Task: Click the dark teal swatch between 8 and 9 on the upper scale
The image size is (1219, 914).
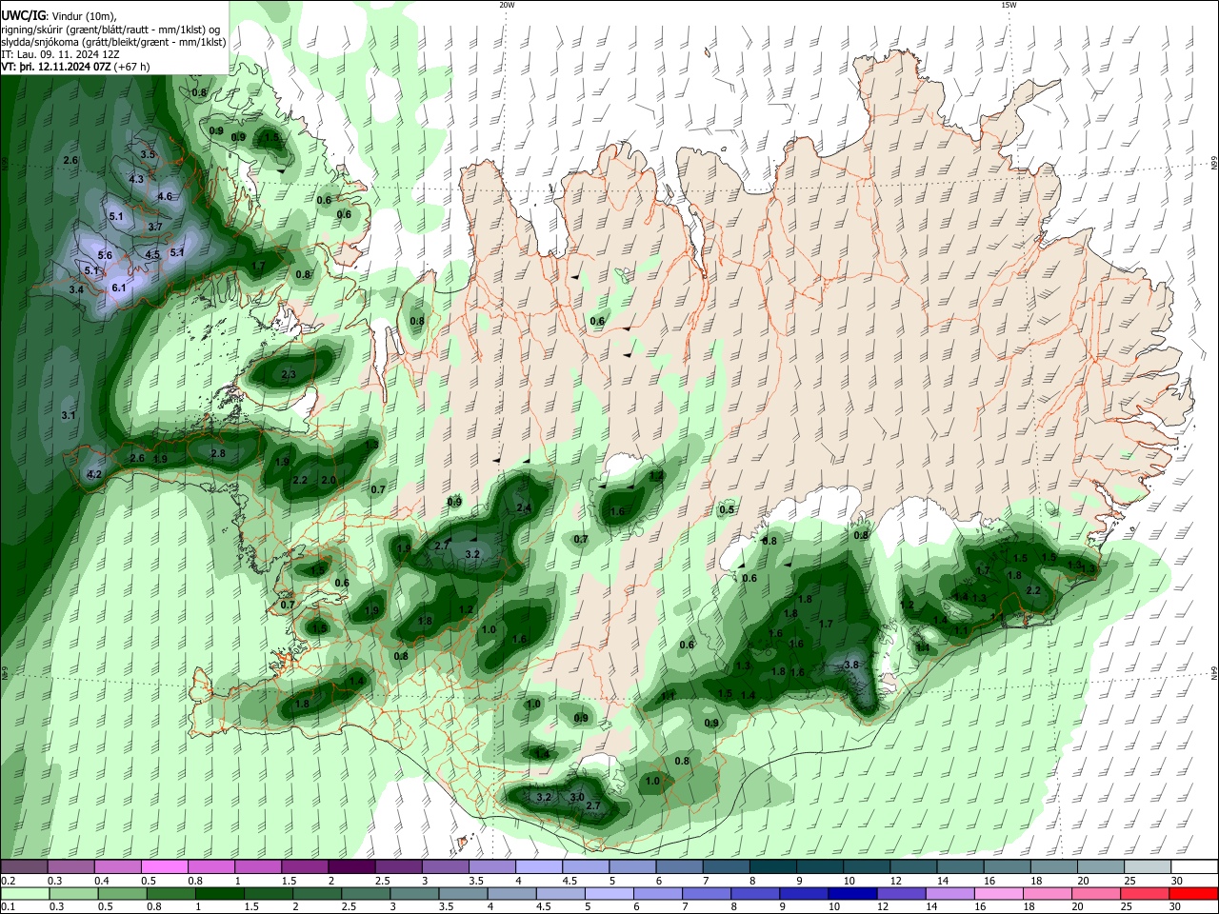Action: pyautogui.click(x=773, y=866)
